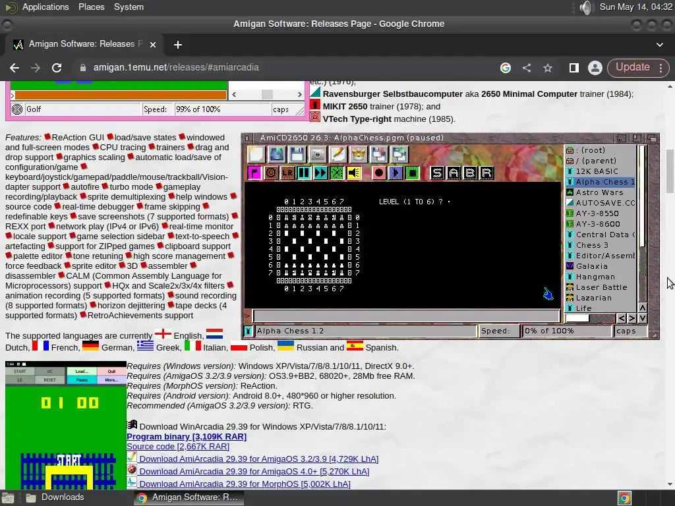675x506 pixels.
Task: Select '12K BASIC' in the game sidebar
Action: [601, 171]
